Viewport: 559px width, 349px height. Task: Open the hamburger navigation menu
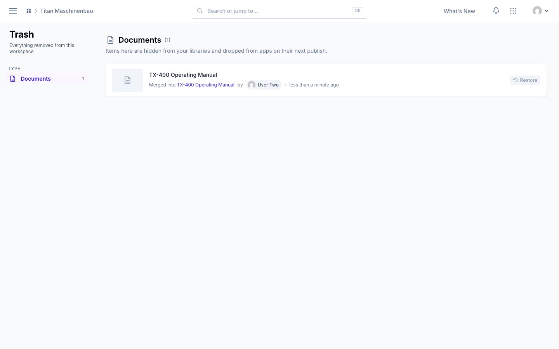[13, 11]
